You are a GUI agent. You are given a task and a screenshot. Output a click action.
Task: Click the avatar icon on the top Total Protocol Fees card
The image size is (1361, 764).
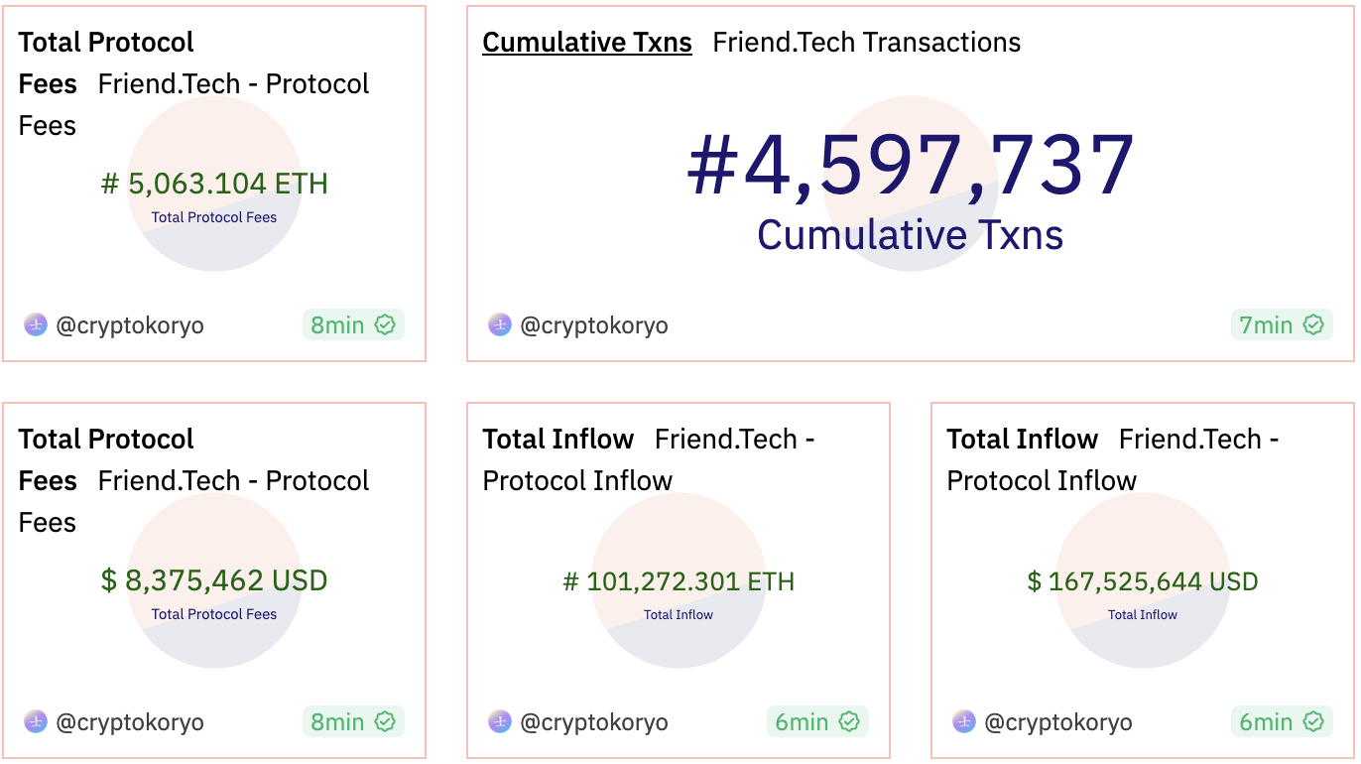click(35, 324)
